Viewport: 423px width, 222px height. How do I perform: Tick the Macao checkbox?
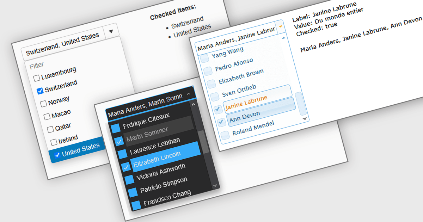coord(47,116)
